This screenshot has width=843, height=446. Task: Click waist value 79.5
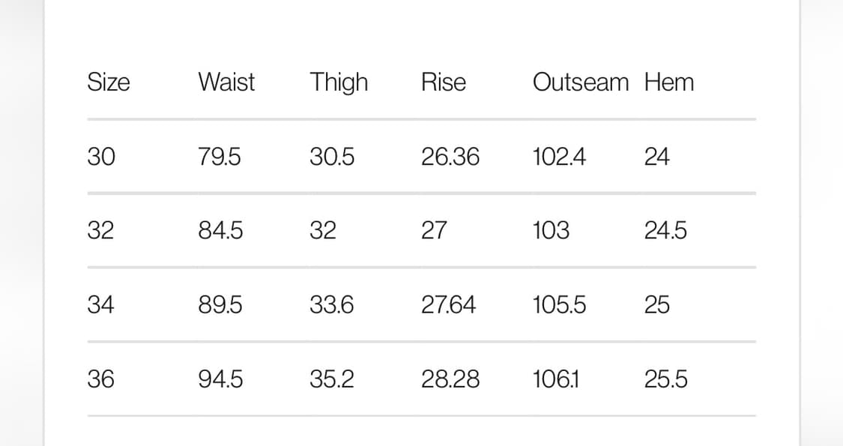220,157
